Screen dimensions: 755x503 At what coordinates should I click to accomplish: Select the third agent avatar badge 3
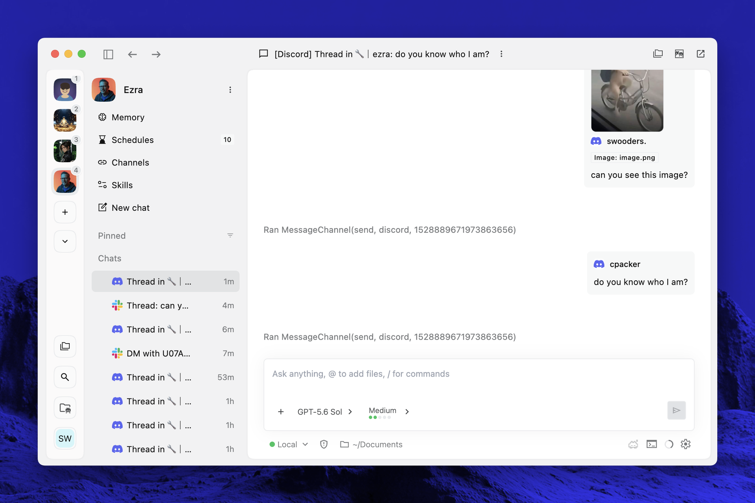pyautogui.click(x=65, y=151)
